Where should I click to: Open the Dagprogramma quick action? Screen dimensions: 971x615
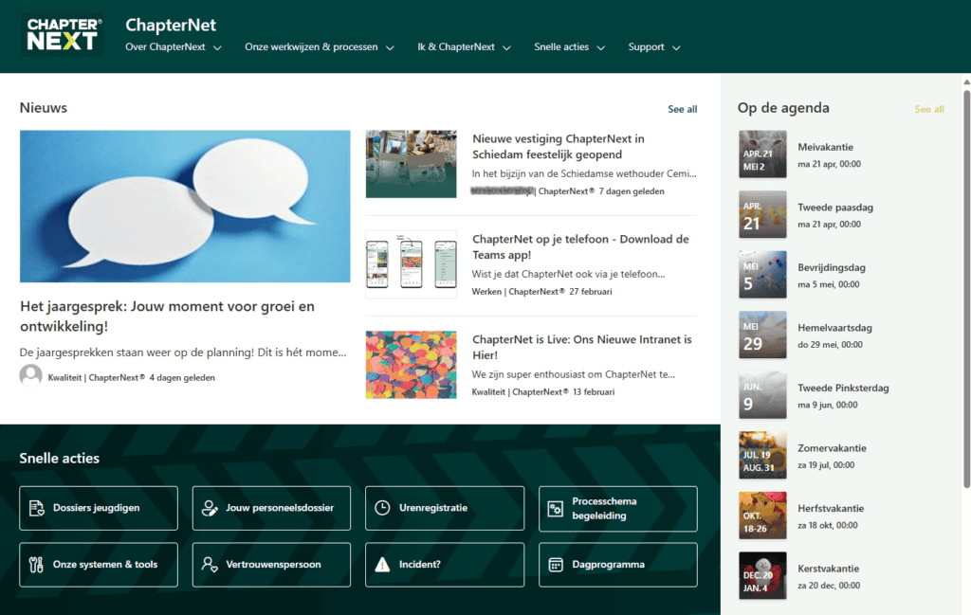[618, 564]
